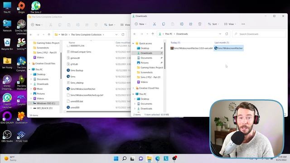This screenshot has height=163, width=290.
Task: Open the See more ellipsis in Downloads toolbar
Action: tap(243, 24)
